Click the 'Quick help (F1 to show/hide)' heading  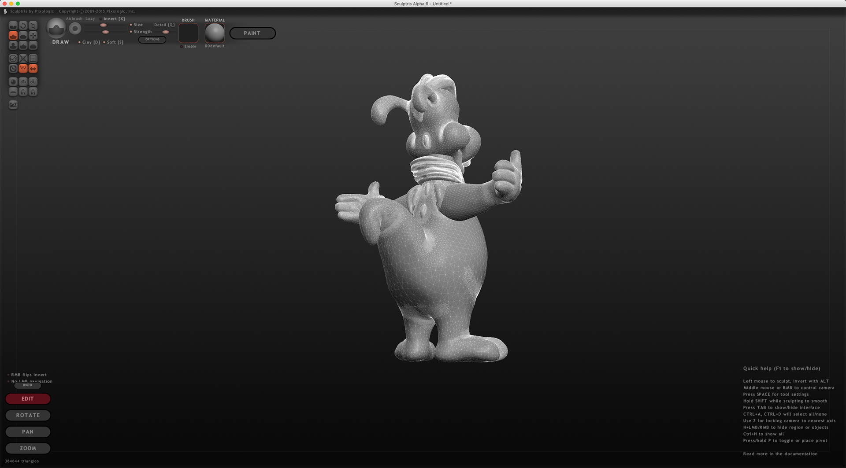pyautogui.click(x=782, y=369)
